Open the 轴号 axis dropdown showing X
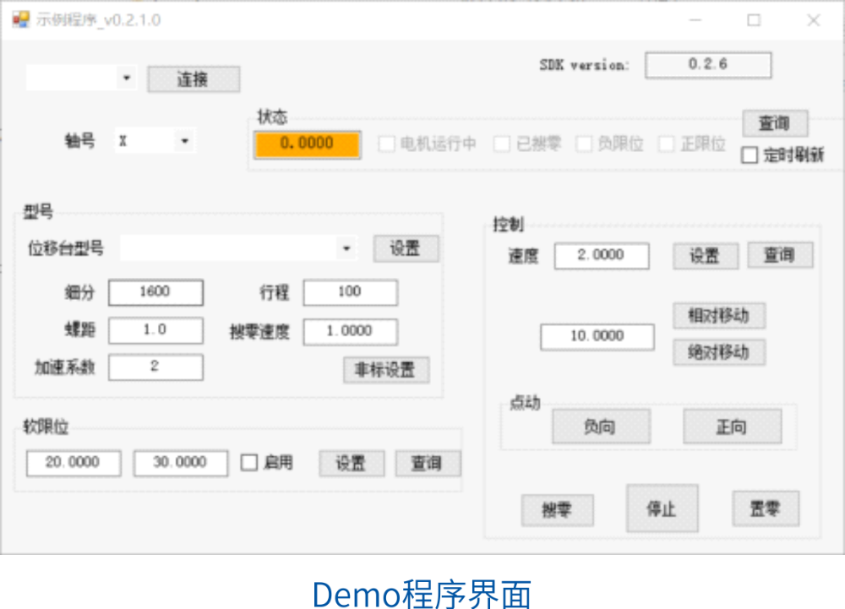 pos(184,141)
